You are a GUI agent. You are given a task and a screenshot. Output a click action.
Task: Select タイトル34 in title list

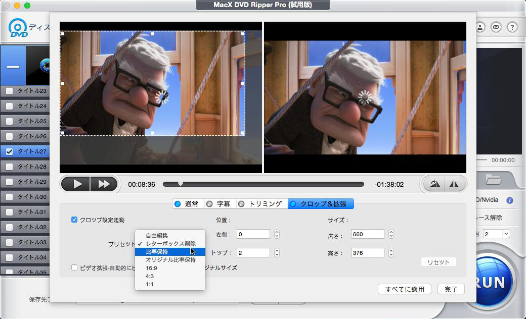(x=25, y=257)
